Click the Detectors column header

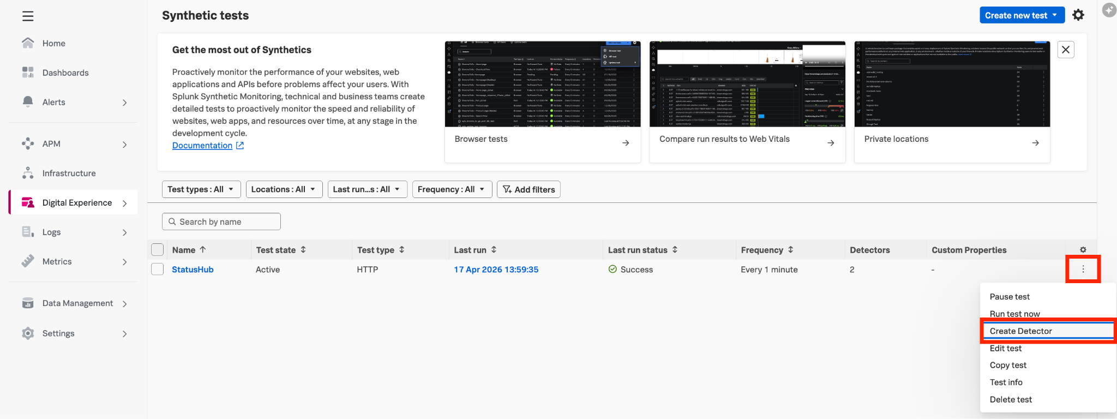[869, 250]
